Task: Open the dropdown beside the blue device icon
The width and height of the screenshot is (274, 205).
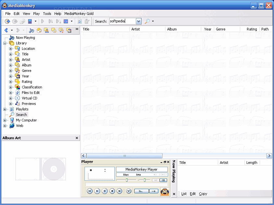Action: click(x=35, y=21)
